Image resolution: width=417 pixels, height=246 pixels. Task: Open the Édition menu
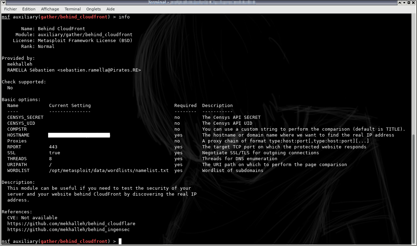pos(29,9)
